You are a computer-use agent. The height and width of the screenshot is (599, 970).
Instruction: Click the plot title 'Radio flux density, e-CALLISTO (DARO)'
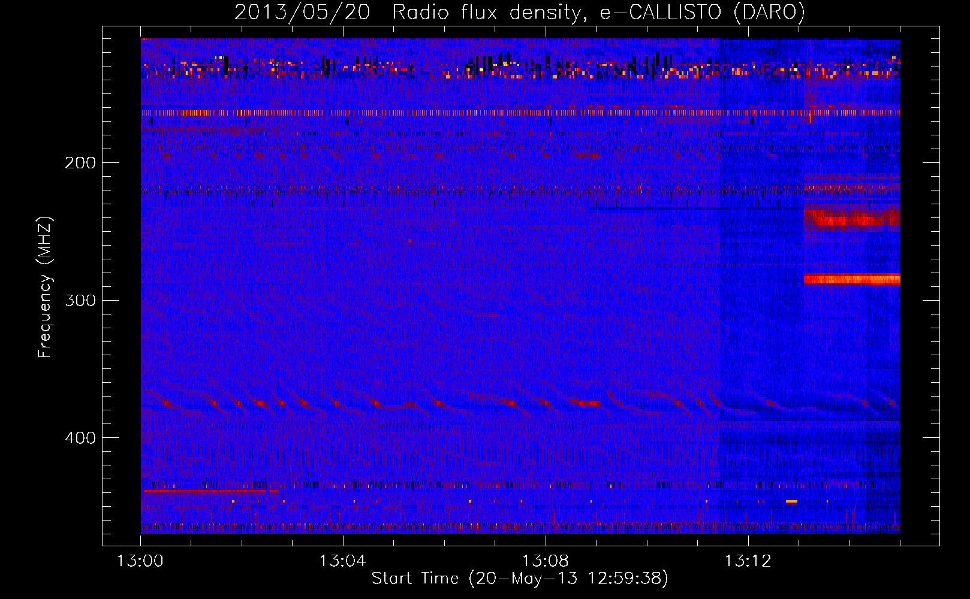tap(598, 12)
